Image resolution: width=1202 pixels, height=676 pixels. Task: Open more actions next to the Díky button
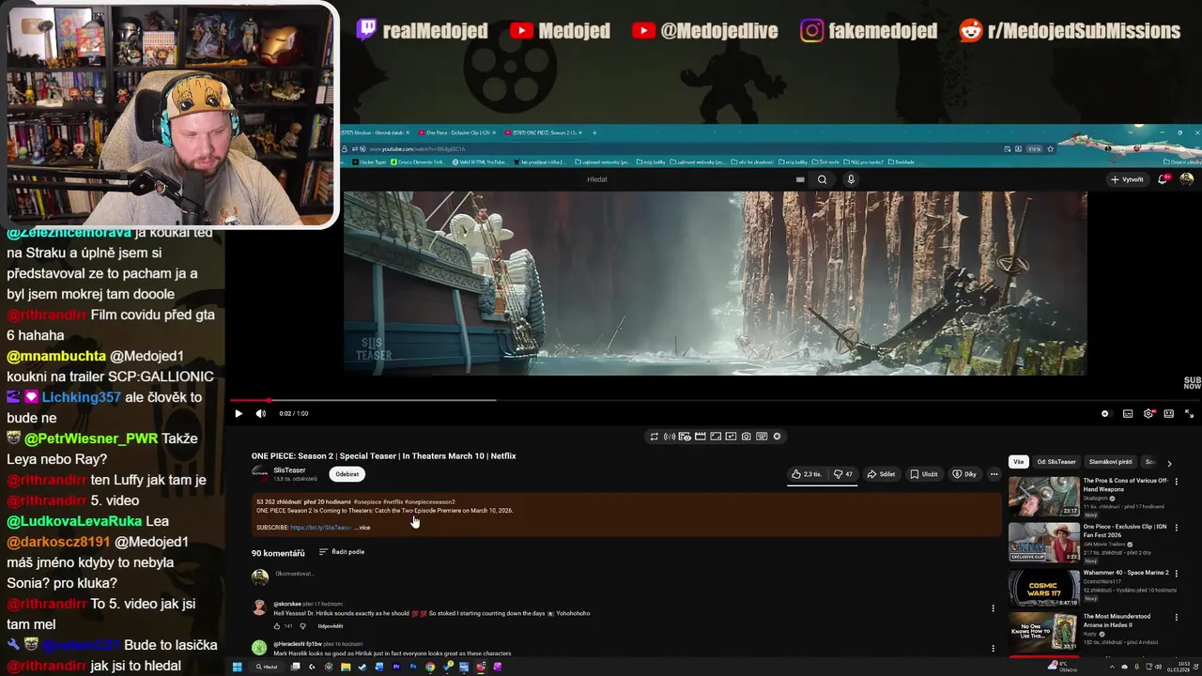click(x=994, y=474)
